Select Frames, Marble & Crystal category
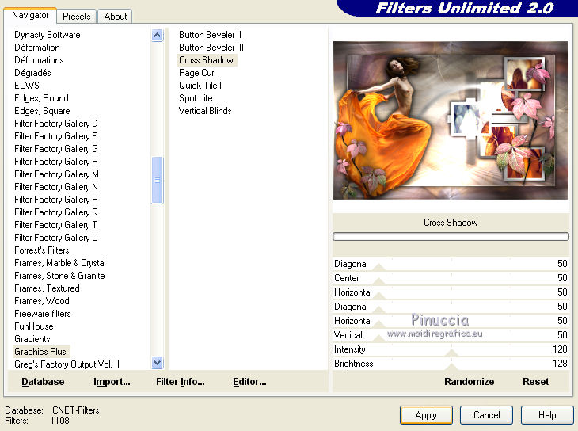 pos(60,263)
